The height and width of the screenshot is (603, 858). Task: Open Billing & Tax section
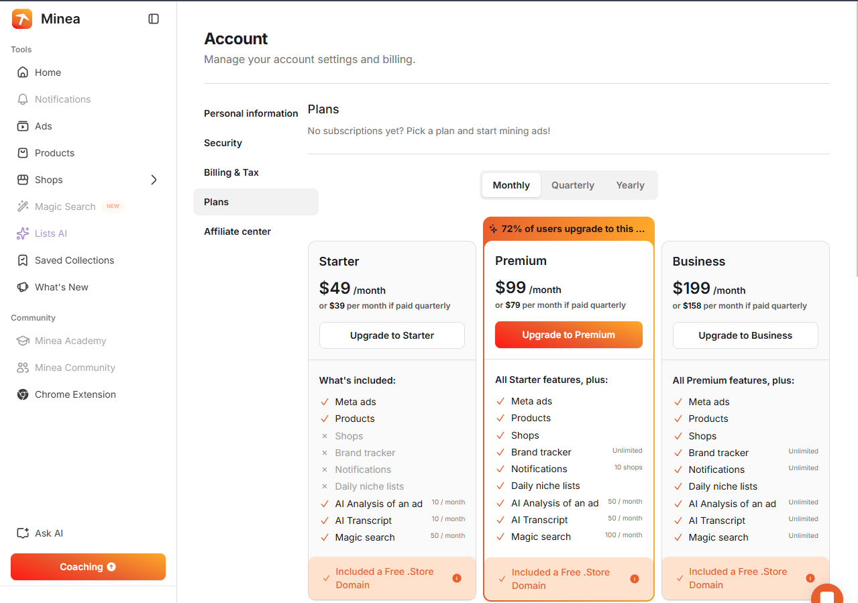pyautogui.click(x=231, y=172)
